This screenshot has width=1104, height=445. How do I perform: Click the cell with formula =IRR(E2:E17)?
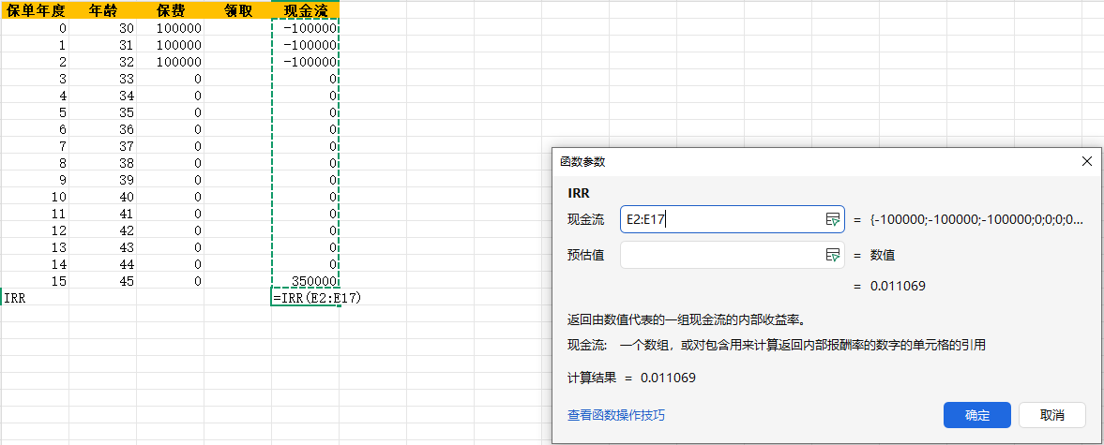tap(305, 298)
